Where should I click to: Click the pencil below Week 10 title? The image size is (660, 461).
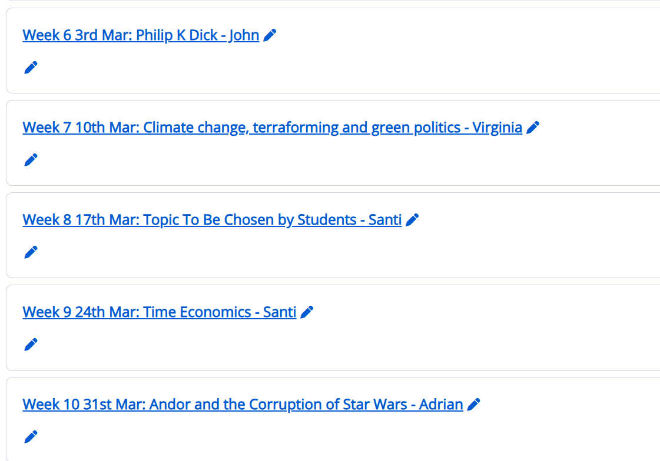[31, 437]
